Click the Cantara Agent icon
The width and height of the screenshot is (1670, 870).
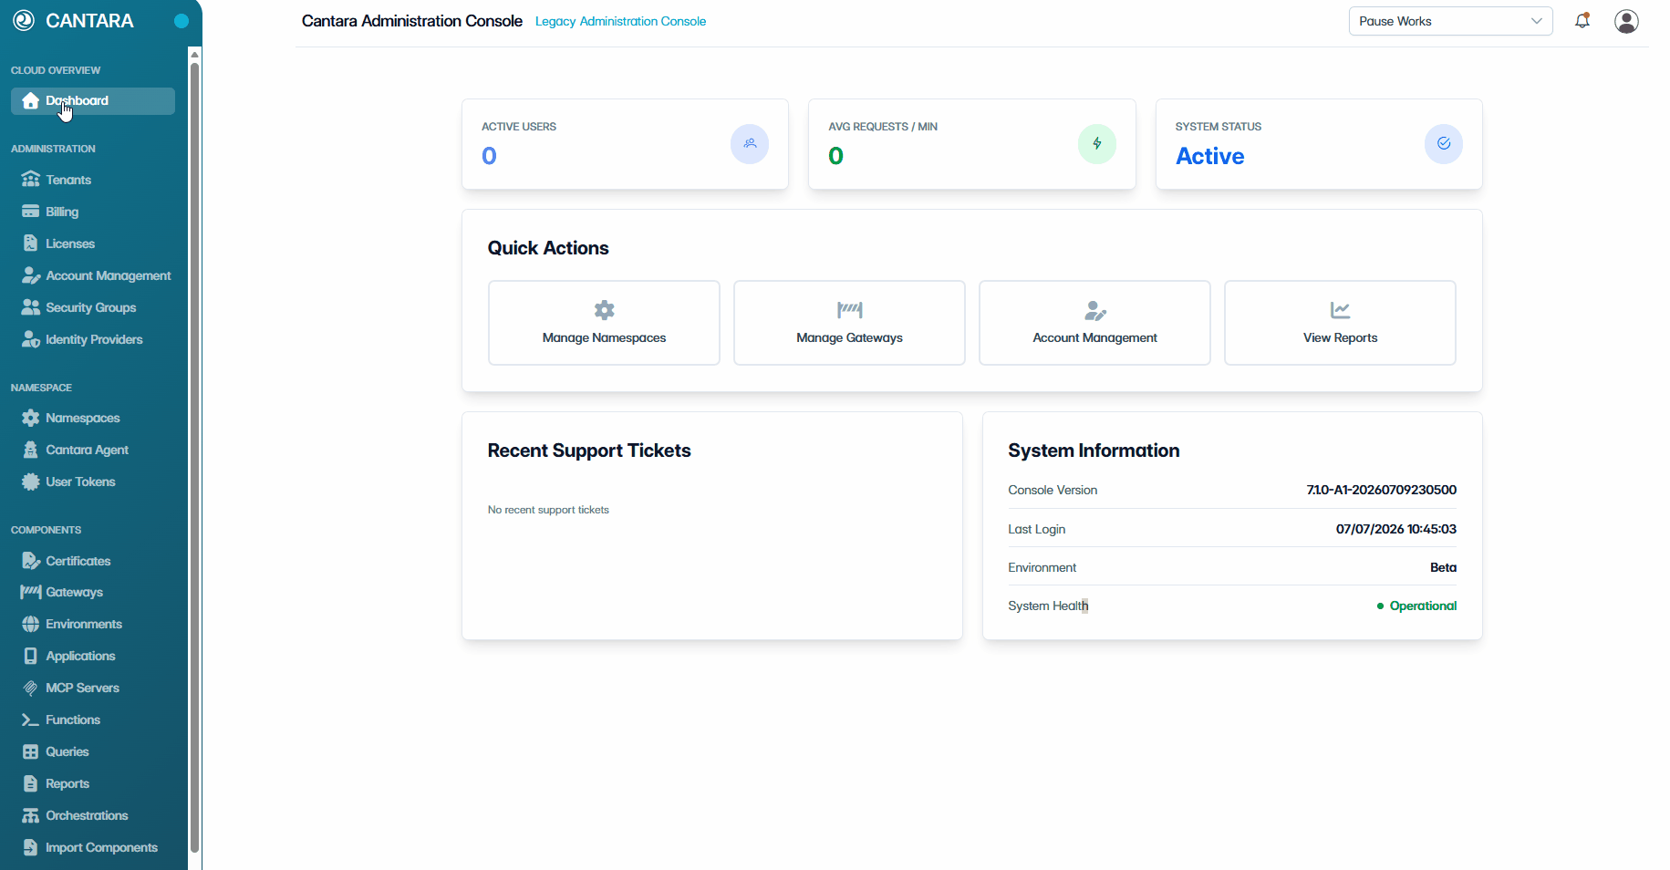pyautogui.click(x=31, y=450)
